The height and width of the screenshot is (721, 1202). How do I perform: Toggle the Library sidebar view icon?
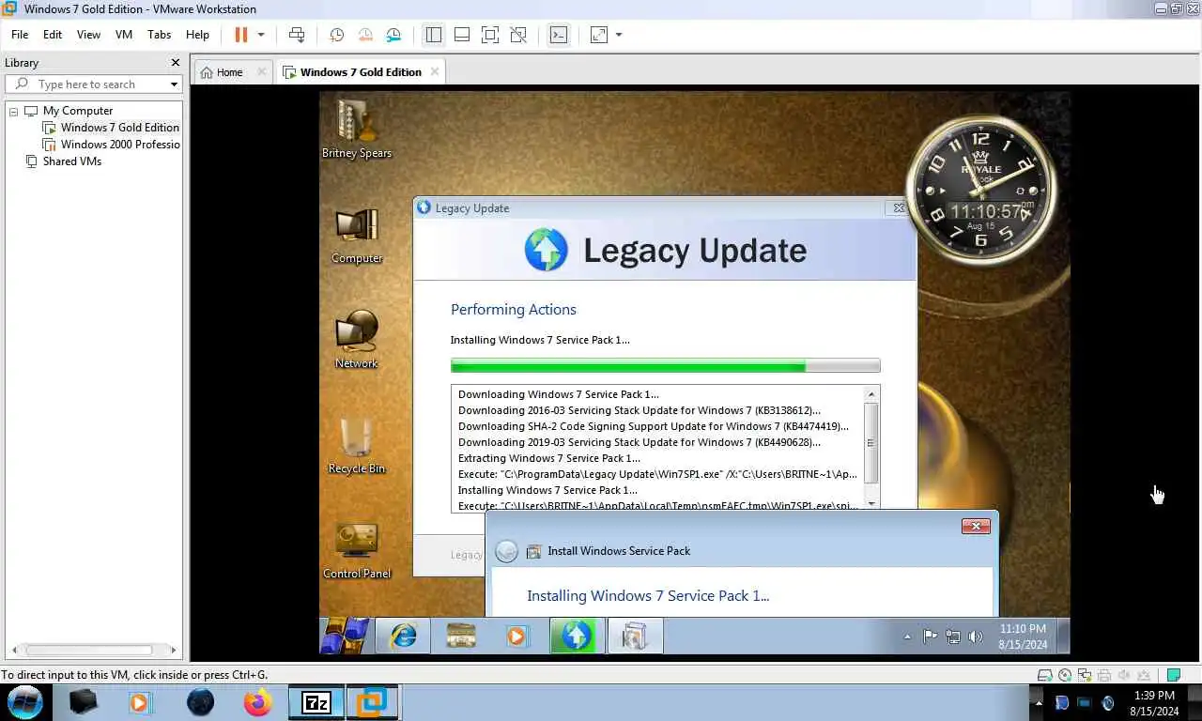433,35
